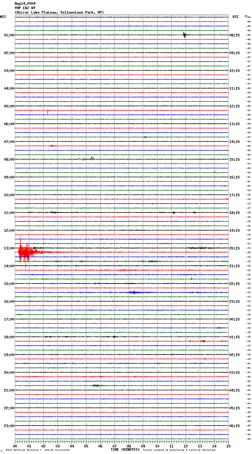Click the 13:15 UTC time label
The width and height of the screenshot is (252, 454).
pyautogui.click(x=235, y=124)
